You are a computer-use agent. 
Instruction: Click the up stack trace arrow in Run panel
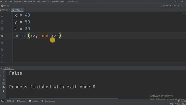[3, 72]
